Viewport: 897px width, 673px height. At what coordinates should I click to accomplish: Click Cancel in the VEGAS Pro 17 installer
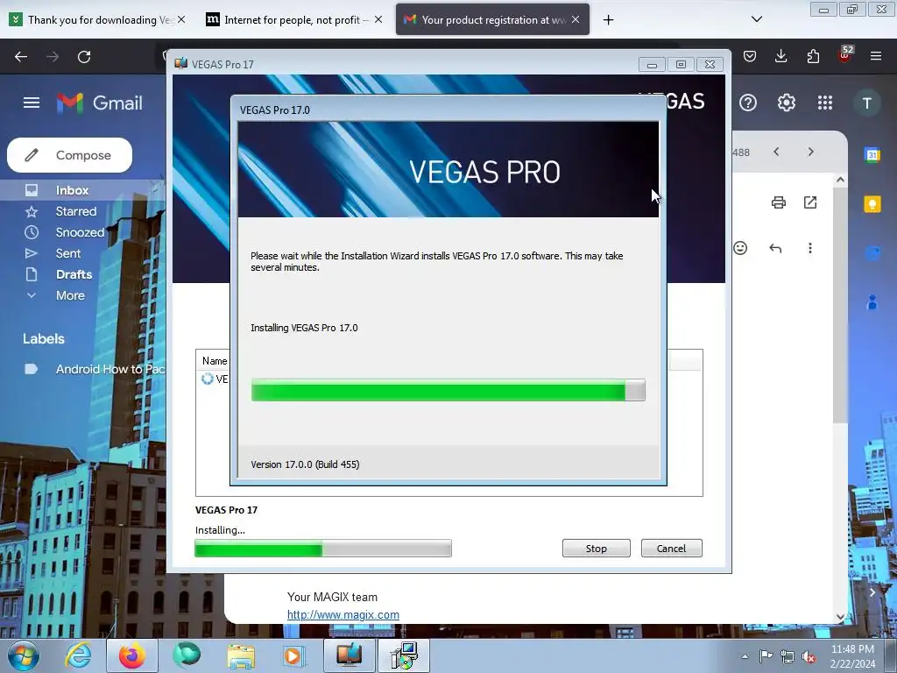pos(671,549)
